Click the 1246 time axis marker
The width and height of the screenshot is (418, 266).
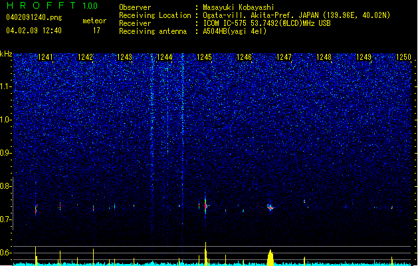point(244,57)
